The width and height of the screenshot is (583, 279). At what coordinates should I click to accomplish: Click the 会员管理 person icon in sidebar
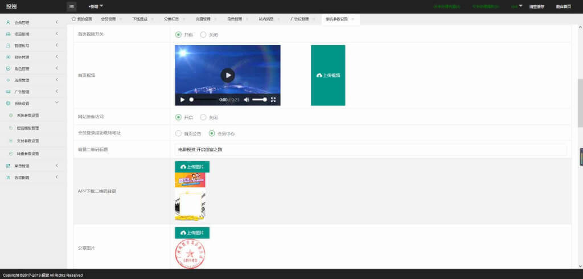8,22
